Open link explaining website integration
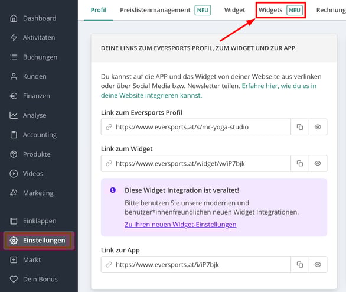346x292 pixels. click(208, 90)
